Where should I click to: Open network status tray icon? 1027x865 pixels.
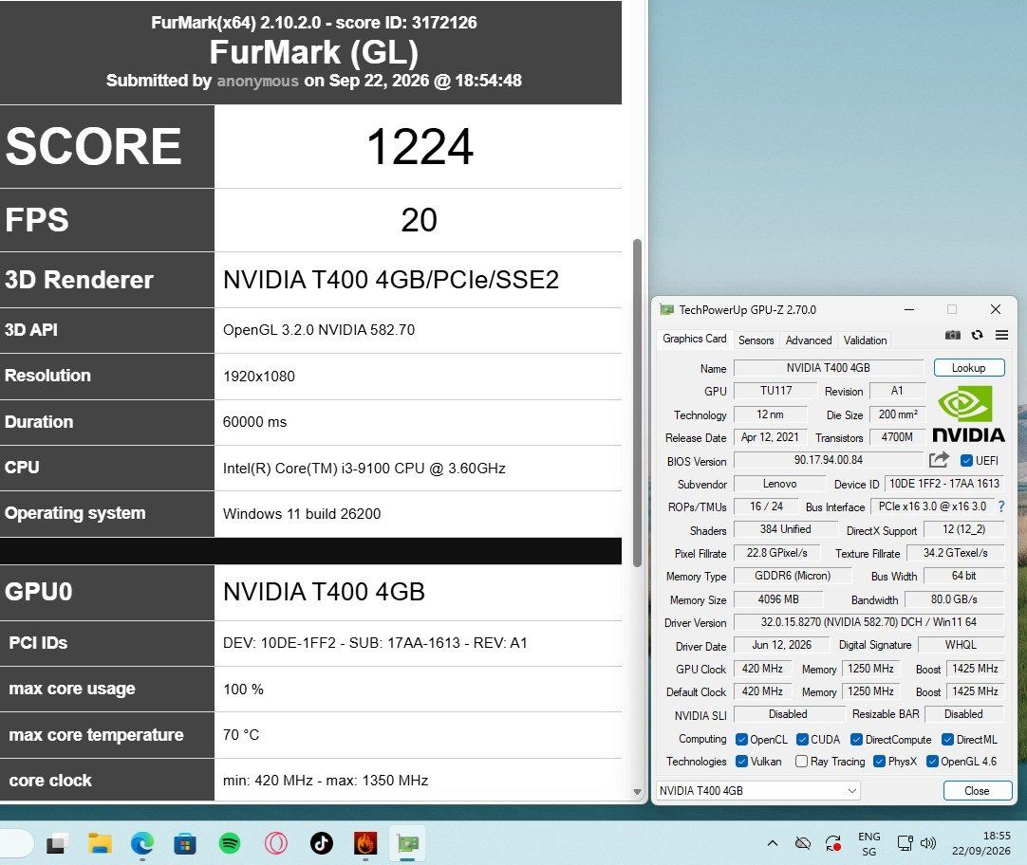(x=905, y=843)
